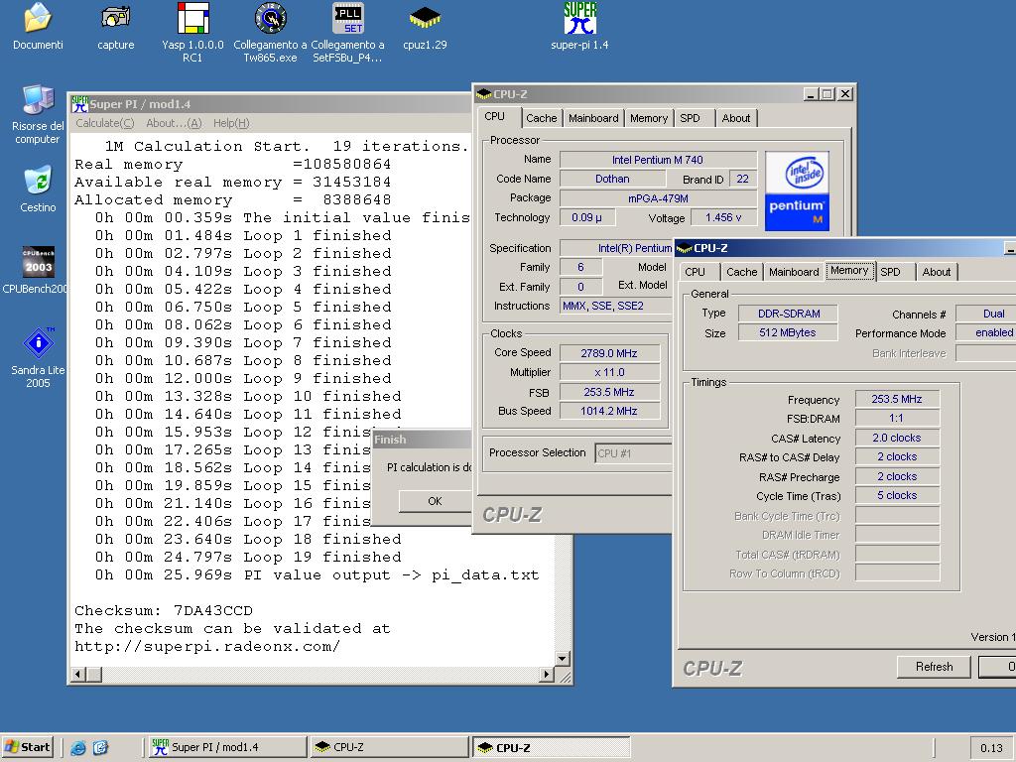Switch to Mainboard tab in back CPU-Z window

click(x=593, y=118)
